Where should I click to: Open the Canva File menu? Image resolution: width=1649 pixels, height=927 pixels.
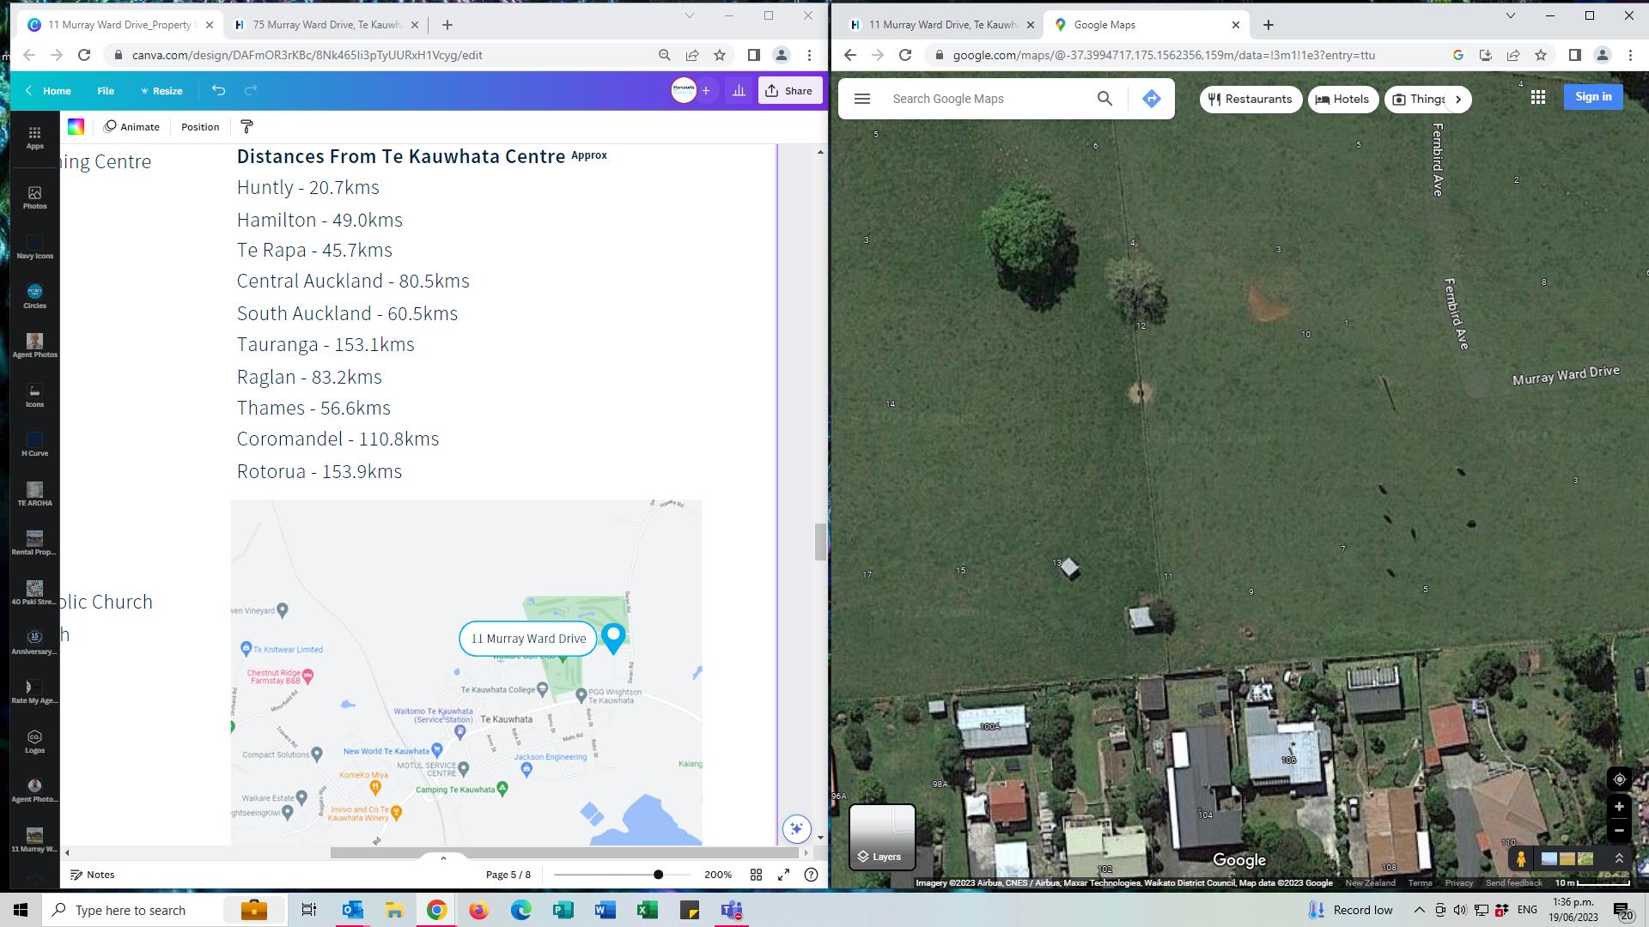pos(106,90)
